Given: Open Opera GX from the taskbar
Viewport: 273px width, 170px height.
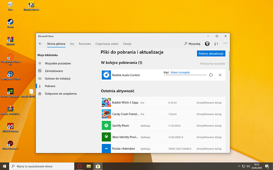Looking at the screenshot, I should point(80,166).
